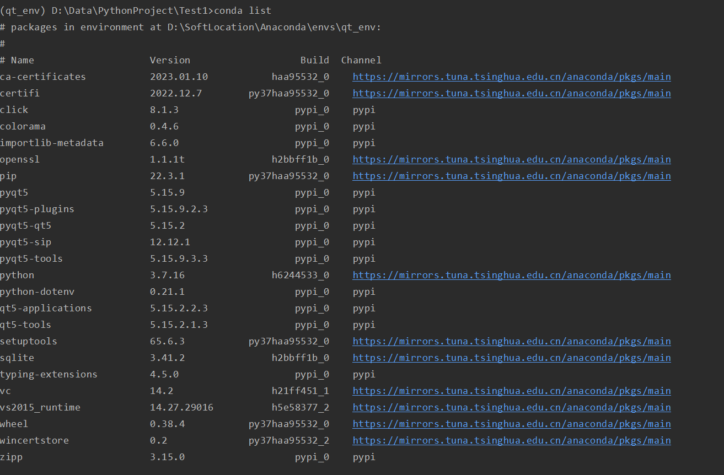Click the 'conda list' command text
The height and width of the screenshot is (475, 724).
[242, 10]
